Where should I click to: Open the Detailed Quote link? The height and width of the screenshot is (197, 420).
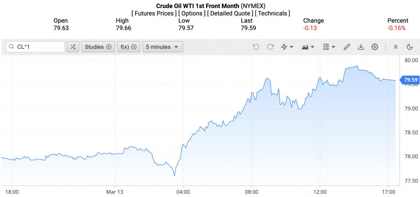(x=231, y=14)
